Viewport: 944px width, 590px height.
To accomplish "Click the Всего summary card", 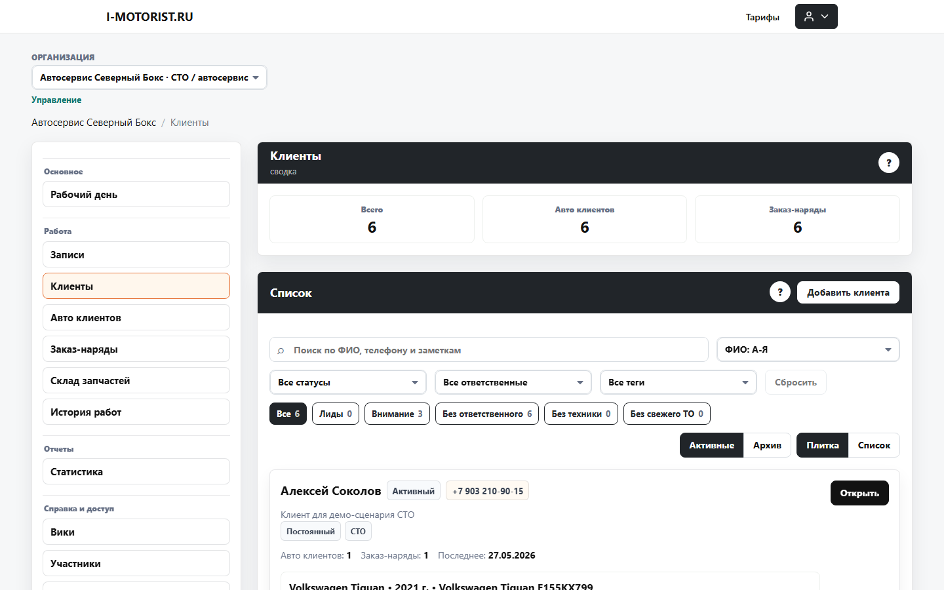I will [372, 219].
